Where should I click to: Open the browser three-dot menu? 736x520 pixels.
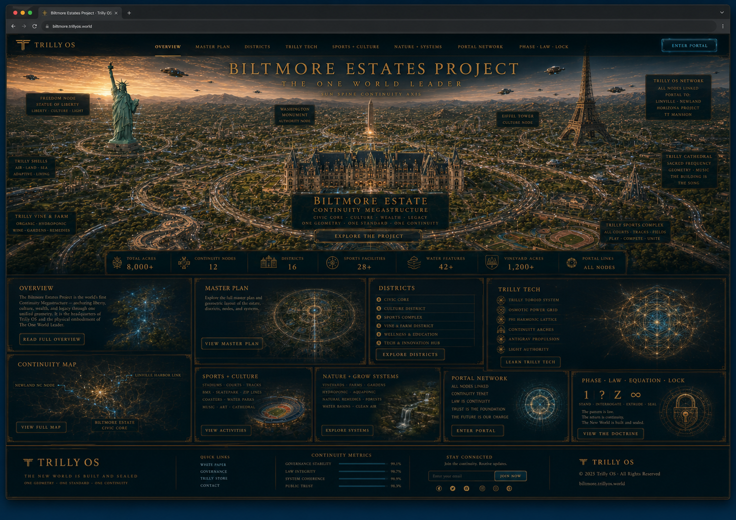[723, 26]
